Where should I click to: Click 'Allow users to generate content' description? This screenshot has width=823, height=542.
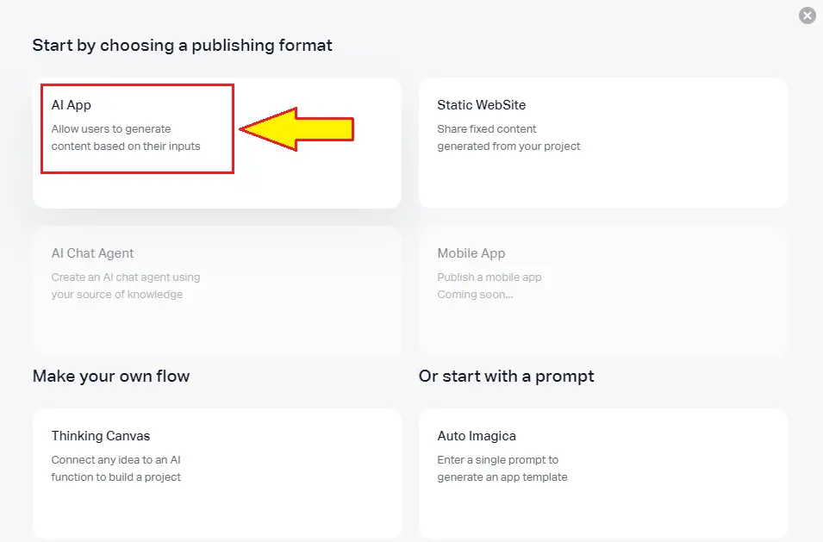[x=126, y=138]
